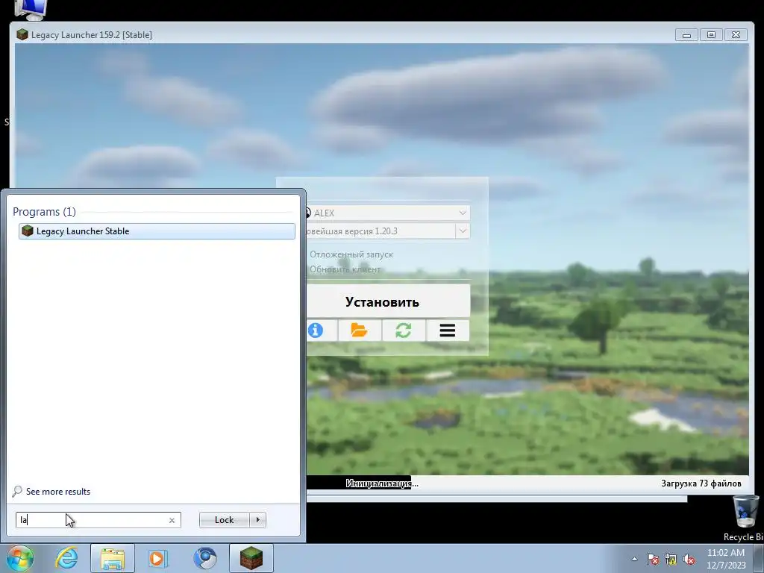Expand the version 1.20.3 dropdown arrow
764x573 pixels.
point(463,231)
